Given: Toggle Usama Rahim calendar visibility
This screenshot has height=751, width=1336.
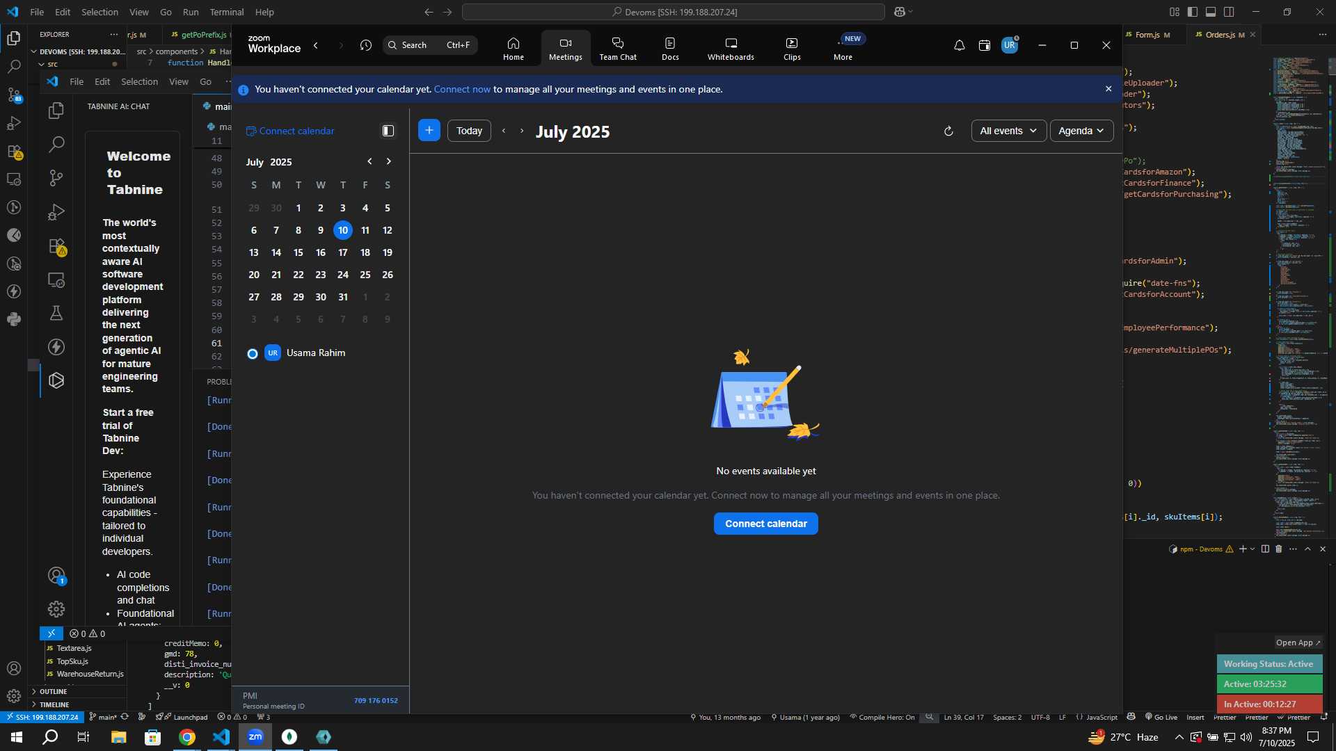Looking at the screenshot, I should coord(253,353).
